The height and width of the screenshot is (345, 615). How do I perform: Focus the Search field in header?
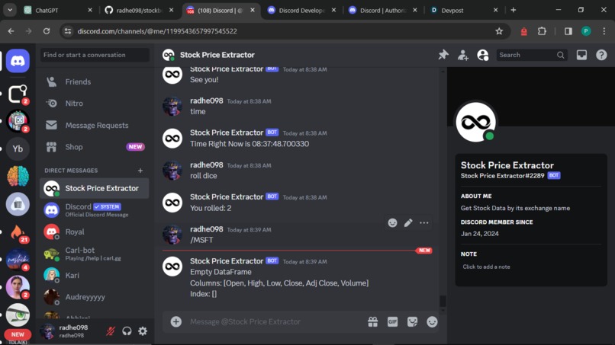coord(532,56)
